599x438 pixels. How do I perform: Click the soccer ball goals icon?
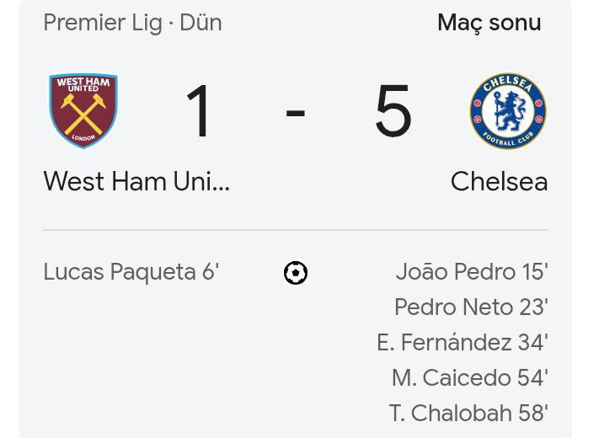pos(296,273)
